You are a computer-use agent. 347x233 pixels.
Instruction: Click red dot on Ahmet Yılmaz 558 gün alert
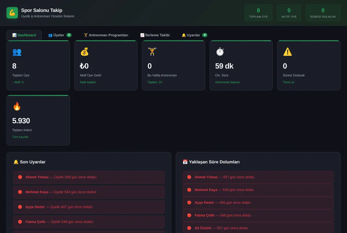coord(20,177)
